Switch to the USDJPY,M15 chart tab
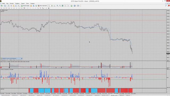Screen dimensions: 170x96 tap(40, 95)
